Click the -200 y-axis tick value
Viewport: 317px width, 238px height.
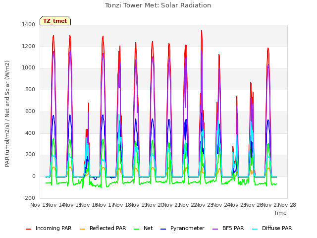[x=29, y=198]
